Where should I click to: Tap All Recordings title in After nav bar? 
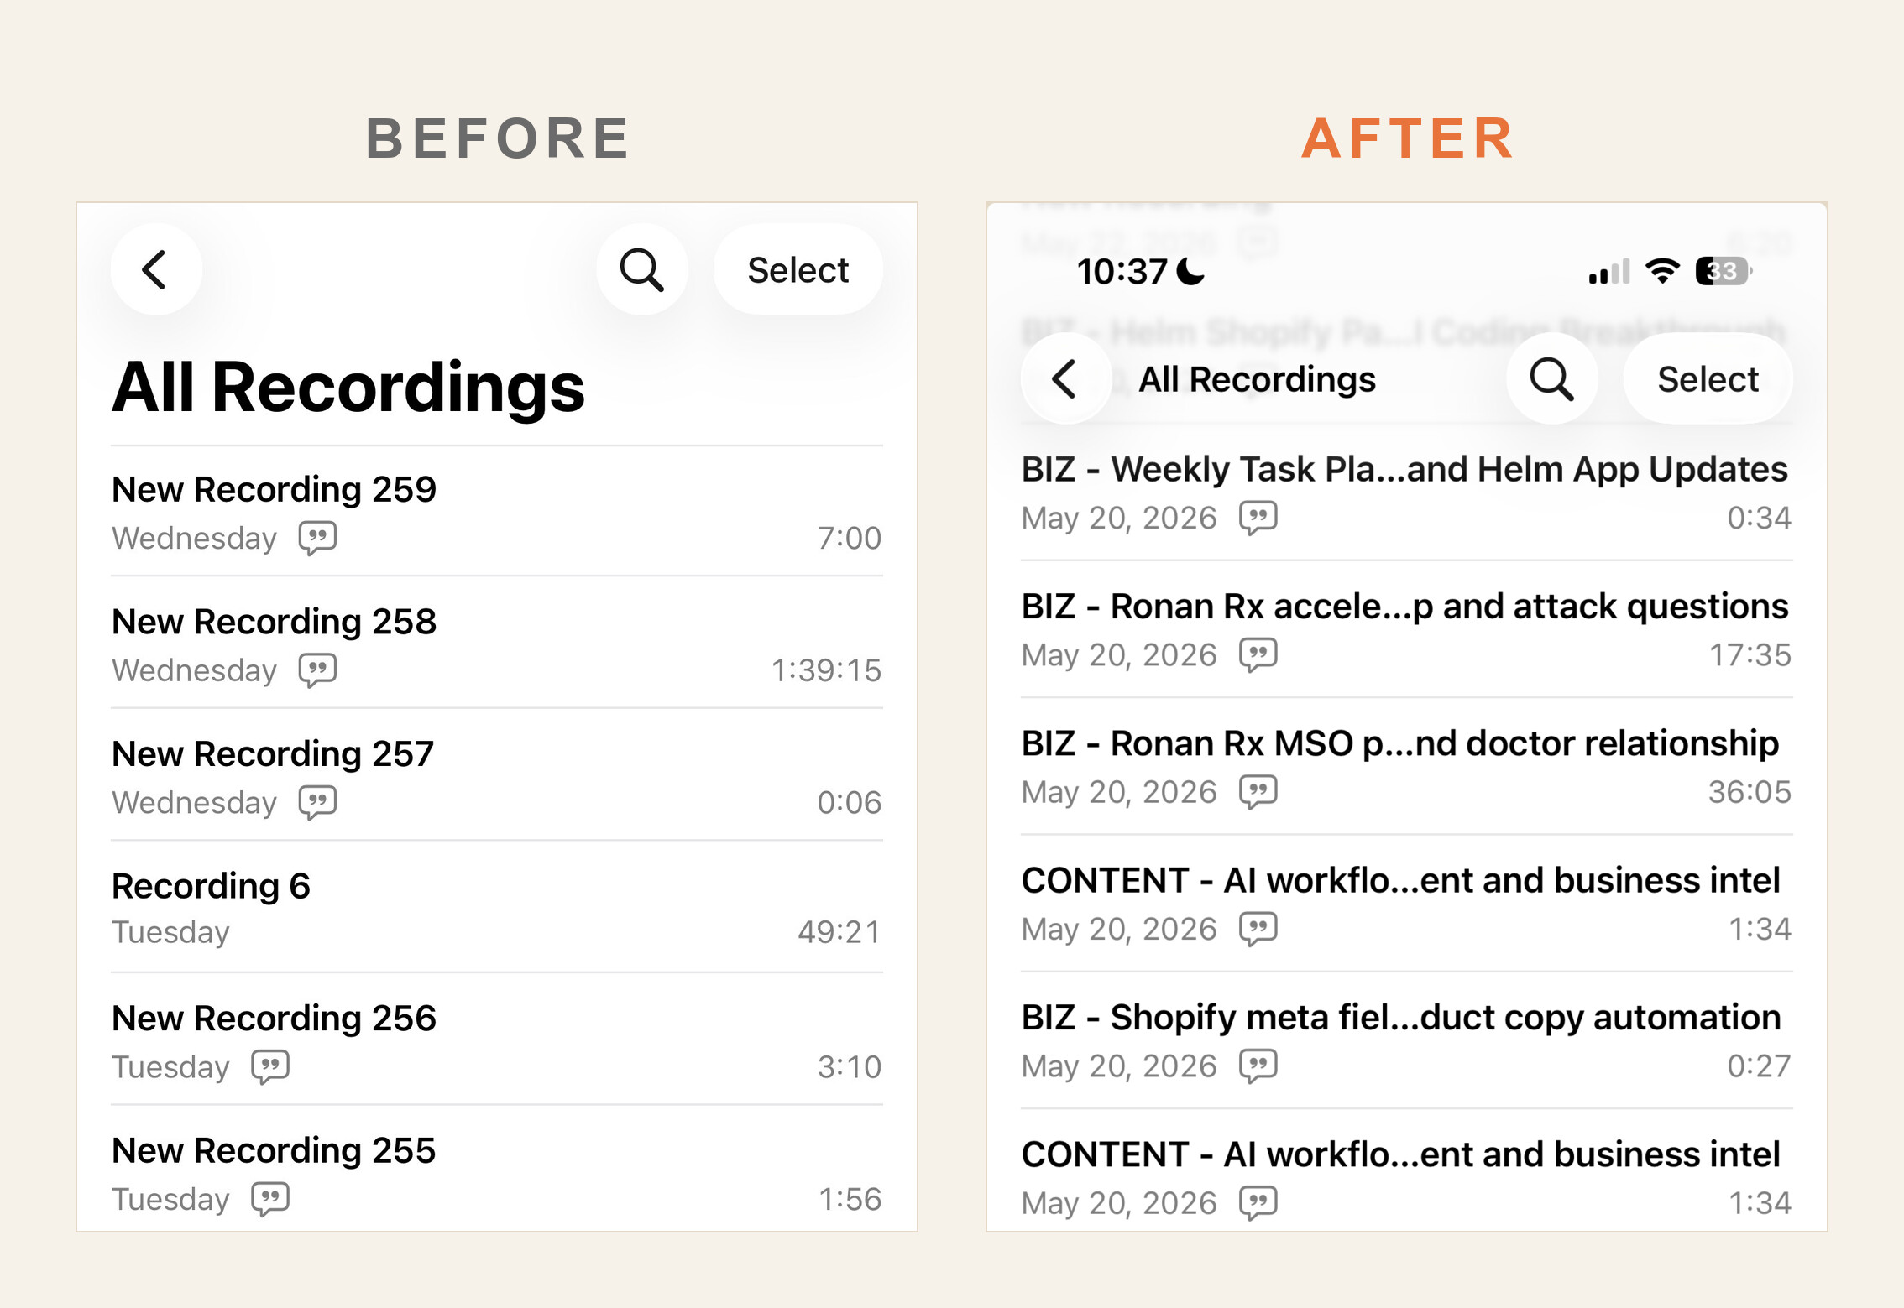coord(1257,380)
